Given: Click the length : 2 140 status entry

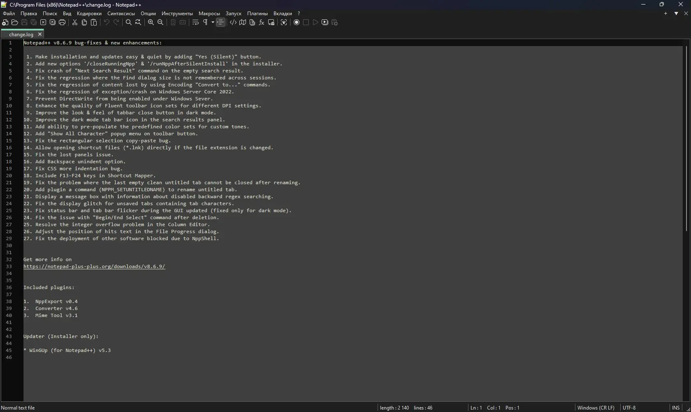Looking at the screenshot, I should (x=394, y=408).
